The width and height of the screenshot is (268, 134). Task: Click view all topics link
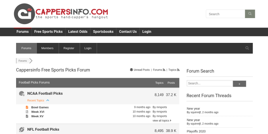(x=162, y=121)
